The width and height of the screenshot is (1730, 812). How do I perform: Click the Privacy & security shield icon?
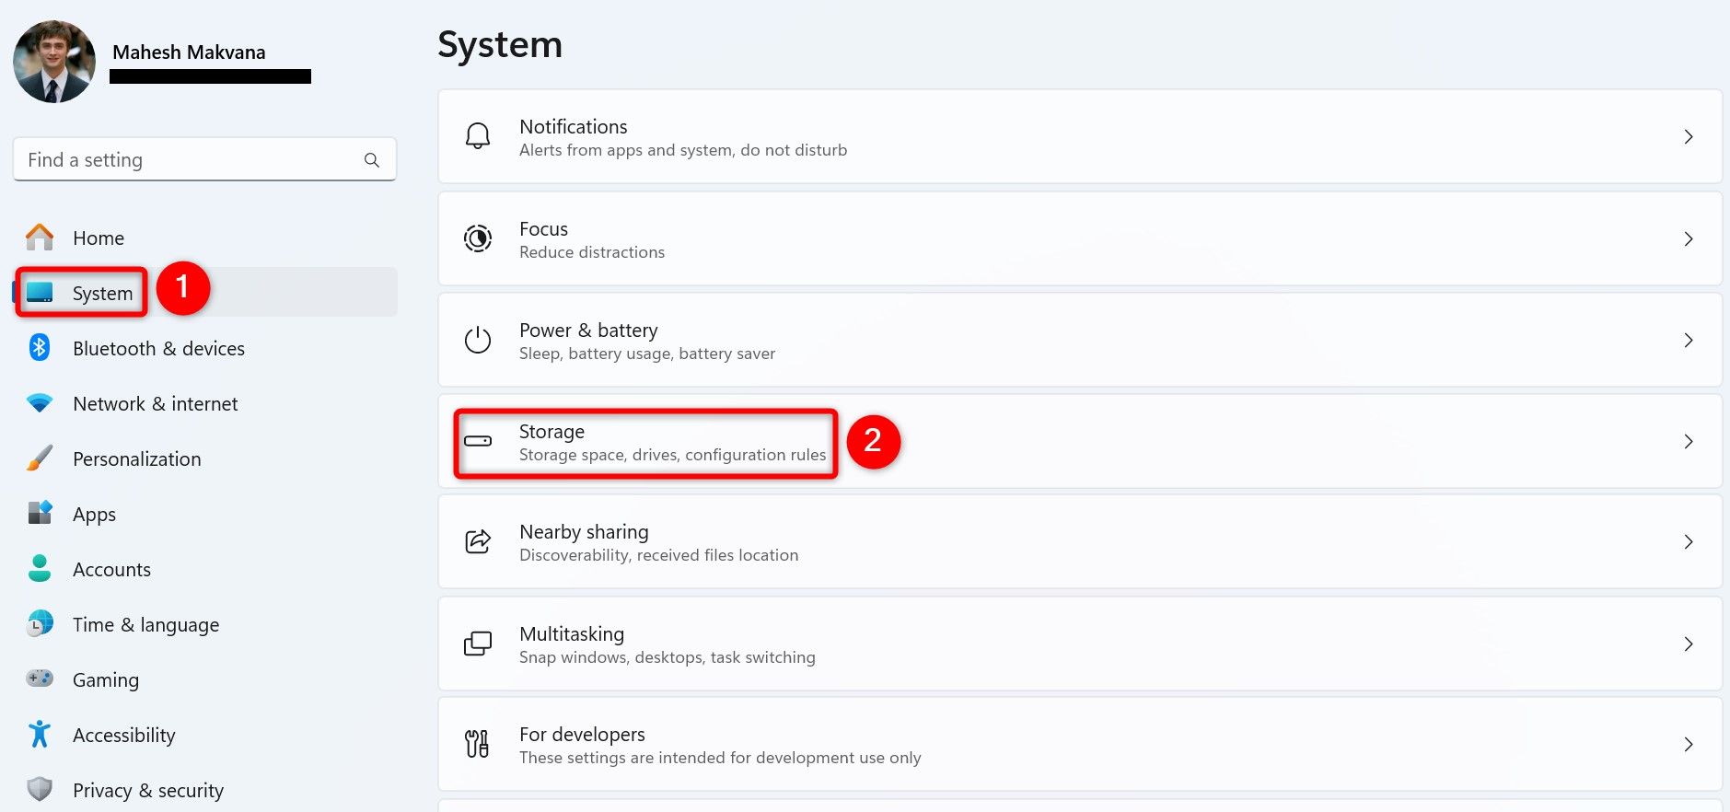[x=40, y=789]
